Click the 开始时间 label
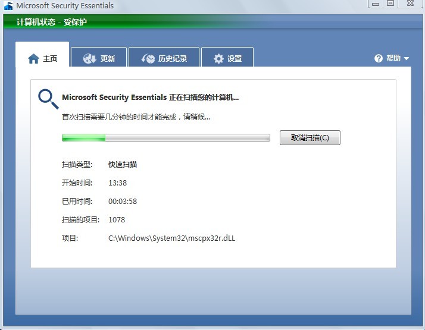Screen dimensions: 425x330 (x=77, y=183)
